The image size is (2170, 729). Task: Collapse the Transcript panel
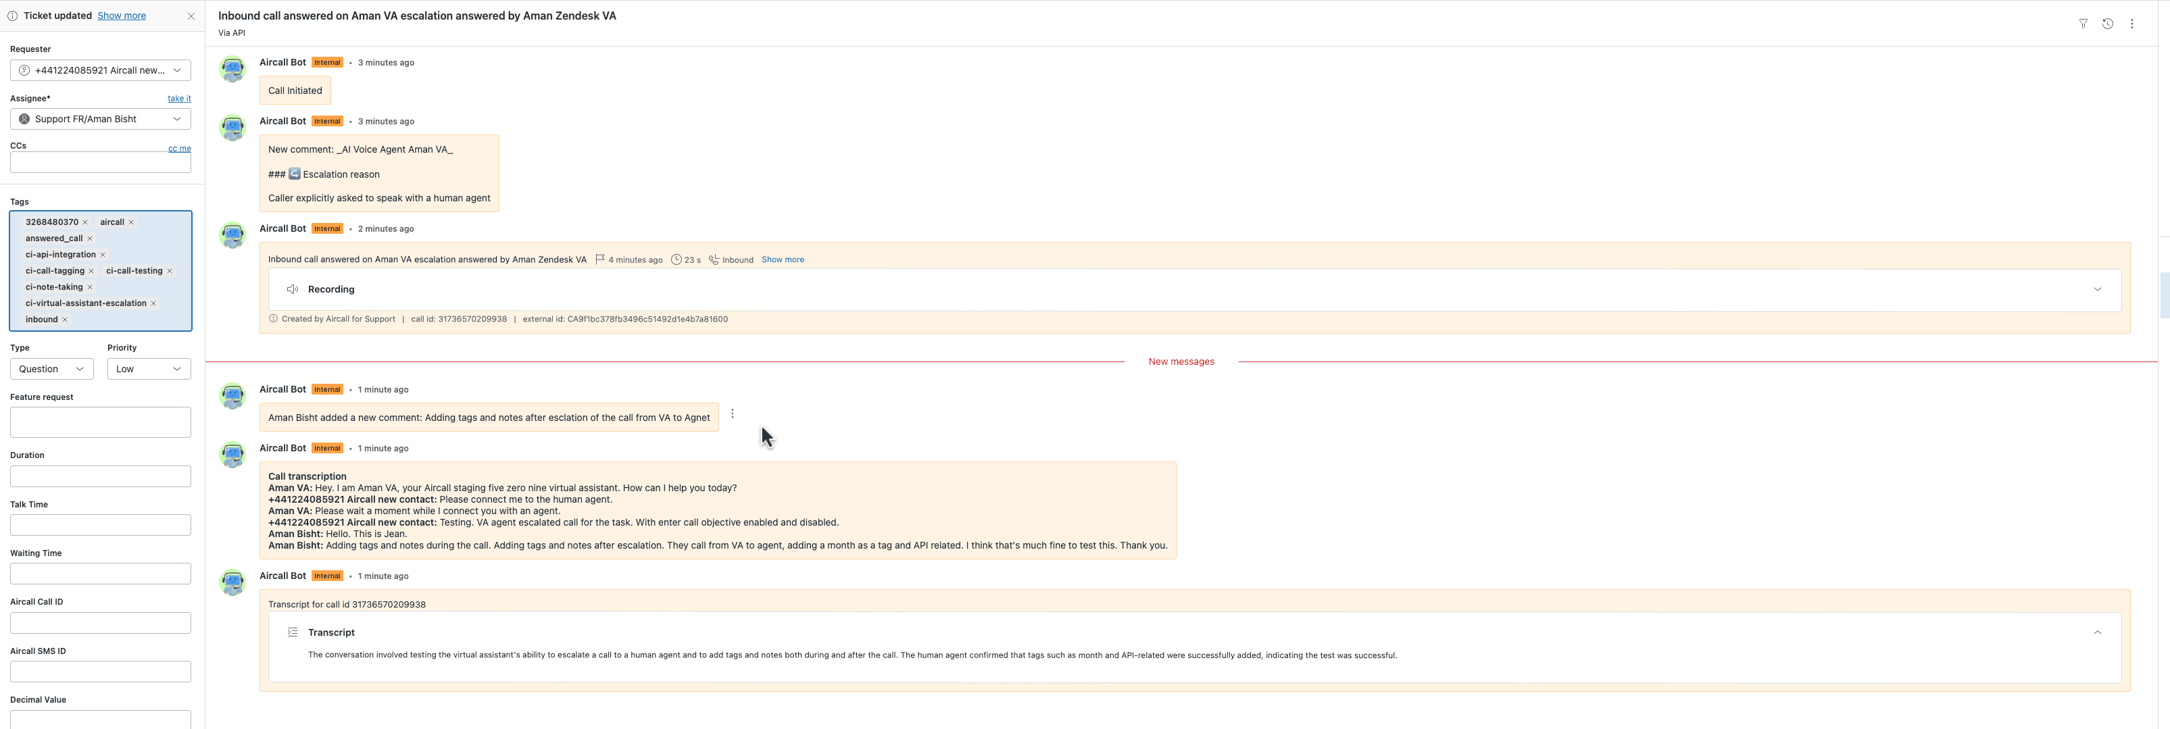[2097, 632]
